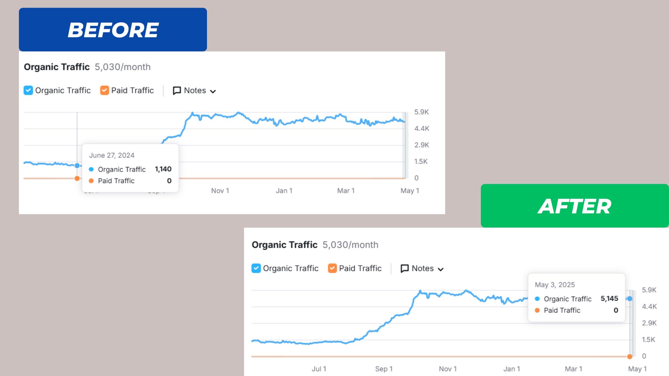Toggle Paid Traffic checkbox in the BEFORE chart
This screenshot has width=669, height=376.
click(x=105, y=91)
